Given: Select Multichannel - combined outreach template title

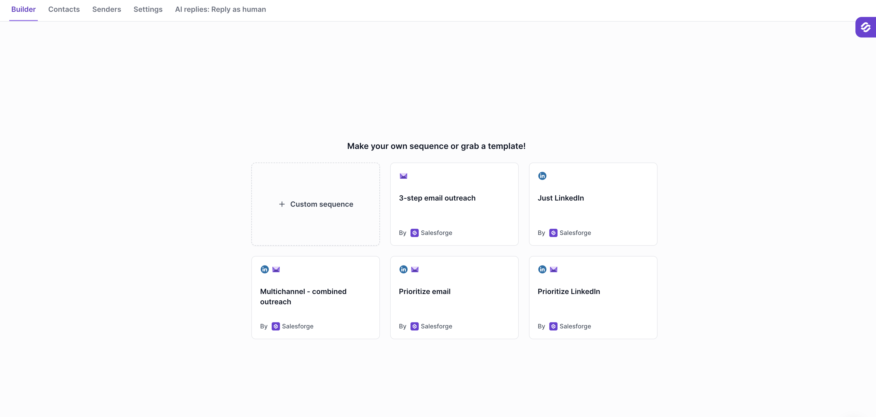Looking at the screenshot, I should (303, 297).
